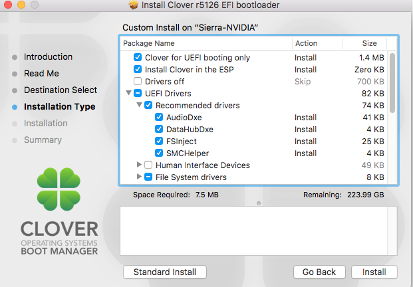Select the Summary step label
This screenshot has width=413, height=287.
coord(43,140)
